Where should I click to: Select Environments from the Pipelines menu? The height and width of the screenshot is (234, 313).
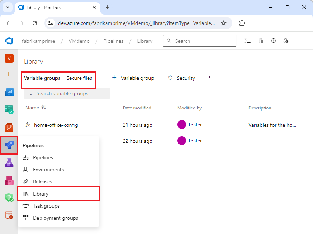coord(48,170)
